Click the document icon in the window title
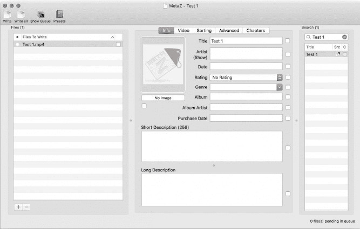The height and width of the screenshot is (229, 360). pos(165,6)
